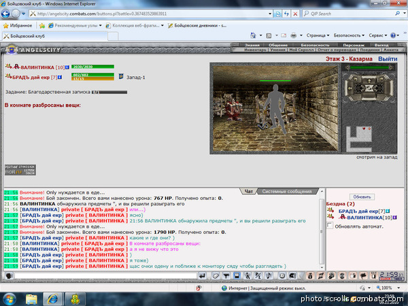Screen dimensions: 408x306
Task: Click the Выход game menu item
Action: click(x=381, y=46)
